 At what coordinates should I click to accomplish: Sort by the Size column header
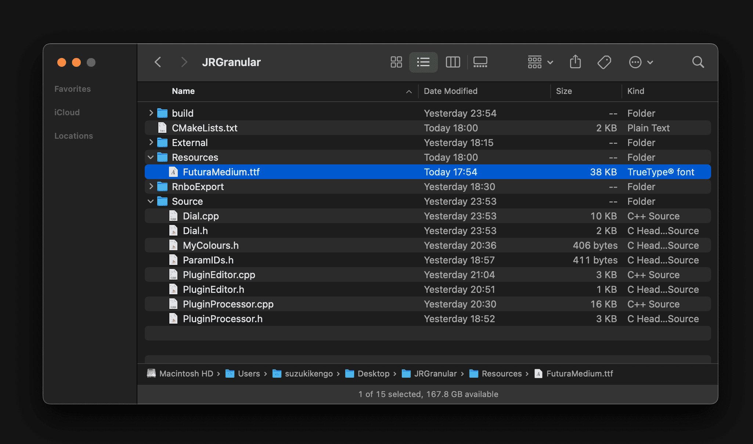[x=564, y=91]
